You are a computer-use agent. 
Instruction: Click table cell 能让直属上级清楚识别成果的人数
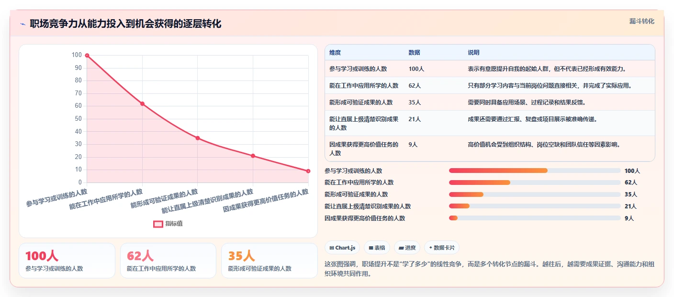pyautogui.click(x=364, y=124)
